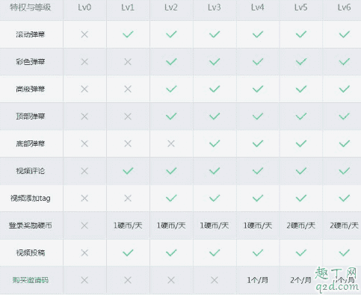Click the 登录奖励硬币 row label
Screen dimensions: 361x295
pyautogui.click(x=31, y=226)
